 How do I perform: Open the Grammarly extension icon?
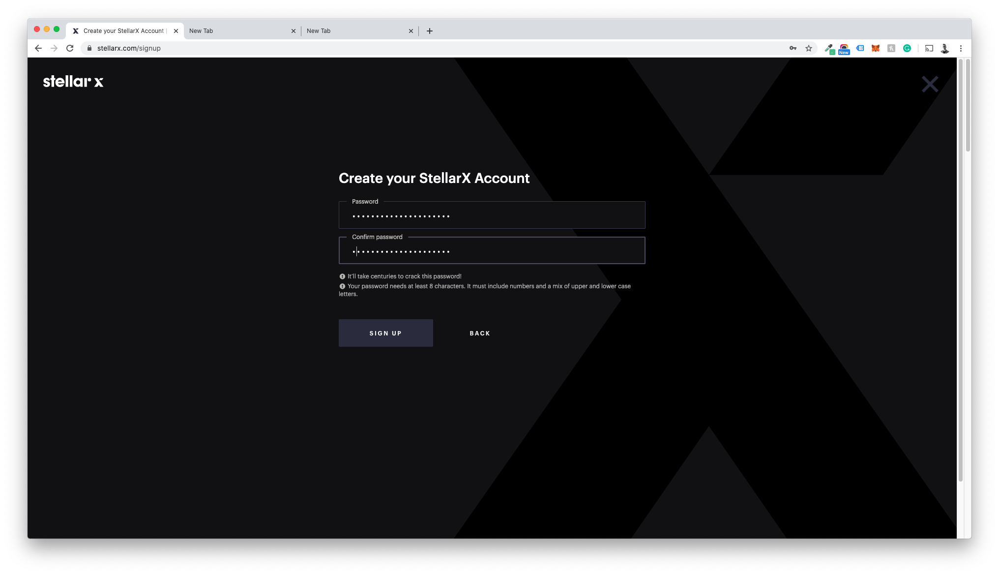point(907,48)
